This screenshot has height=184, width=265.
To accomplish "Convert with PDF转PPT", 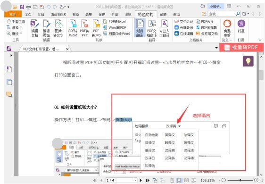I will point(84,28).
